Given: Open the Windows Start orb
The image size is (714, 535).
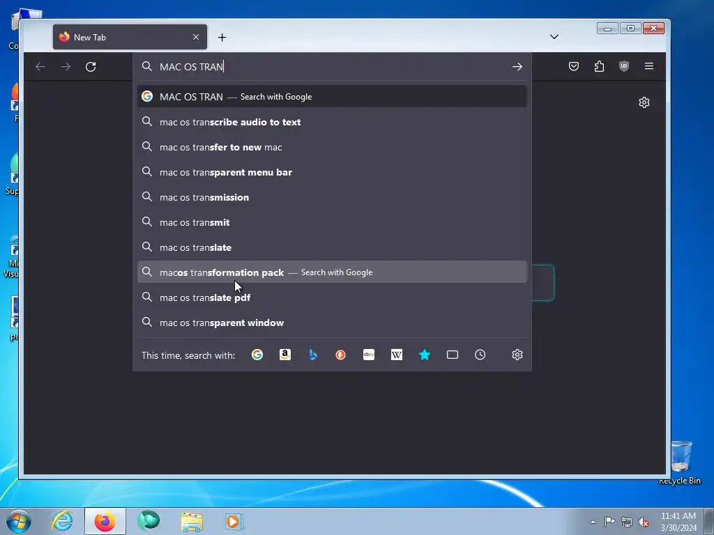Looking at the screenshot, I should pos(19,521).
